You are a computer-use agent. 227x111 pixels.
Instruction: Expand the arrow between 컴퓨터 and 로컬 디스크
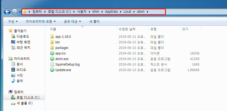coord(45,12)
